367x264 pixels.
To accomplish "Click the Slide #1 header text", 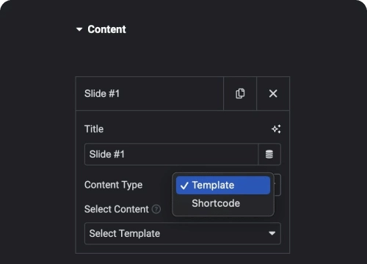I will coord(102,93).
